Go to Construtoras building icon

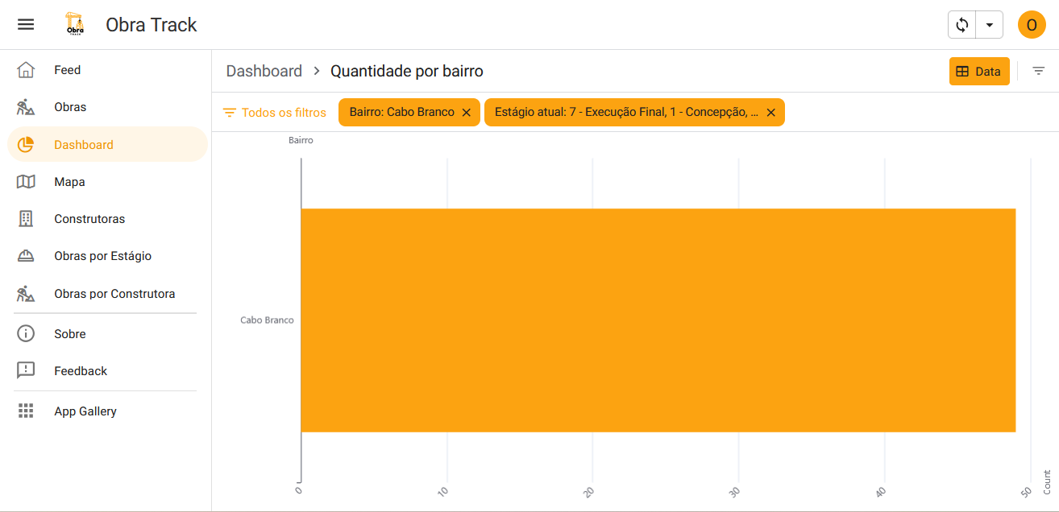(26, 219)
